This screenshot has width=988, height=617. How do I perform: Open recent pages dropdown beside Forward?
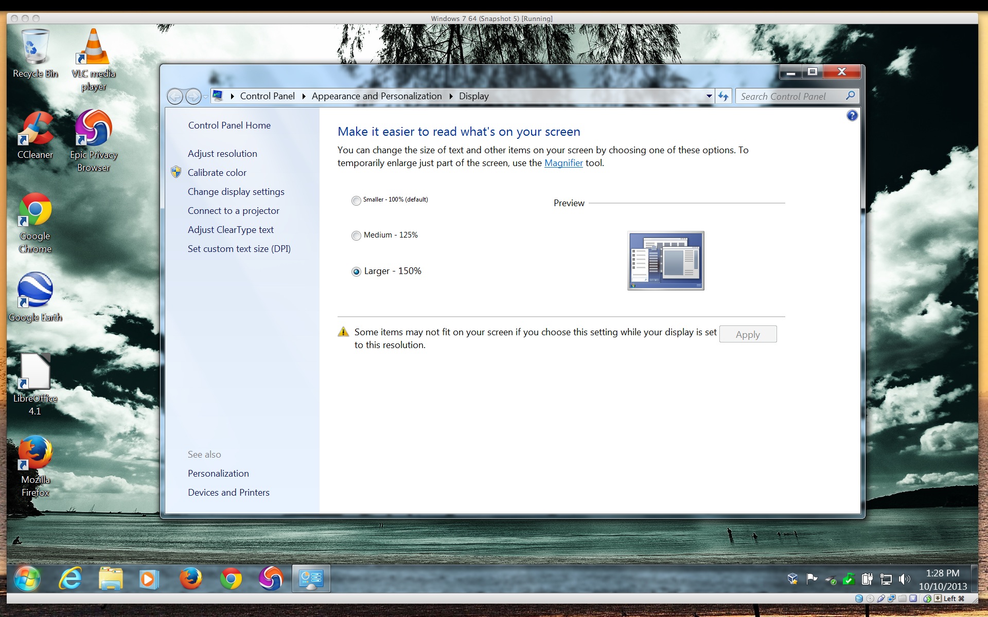point(205,97)
